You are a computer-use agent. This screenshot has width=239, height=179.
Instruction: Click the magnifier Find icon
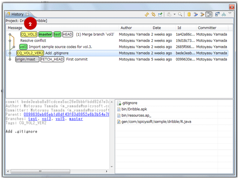(x=180, y=14)
